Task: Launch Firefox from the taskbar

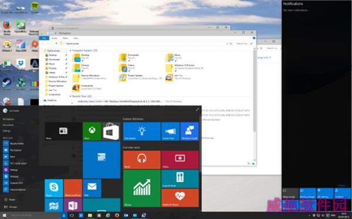Action: (x=117, y=215)
